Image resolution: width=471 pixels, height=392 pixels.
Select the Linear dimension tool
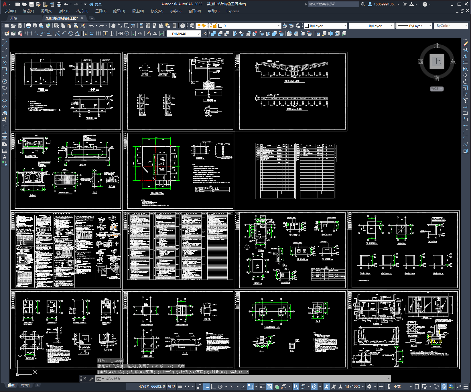29,33
